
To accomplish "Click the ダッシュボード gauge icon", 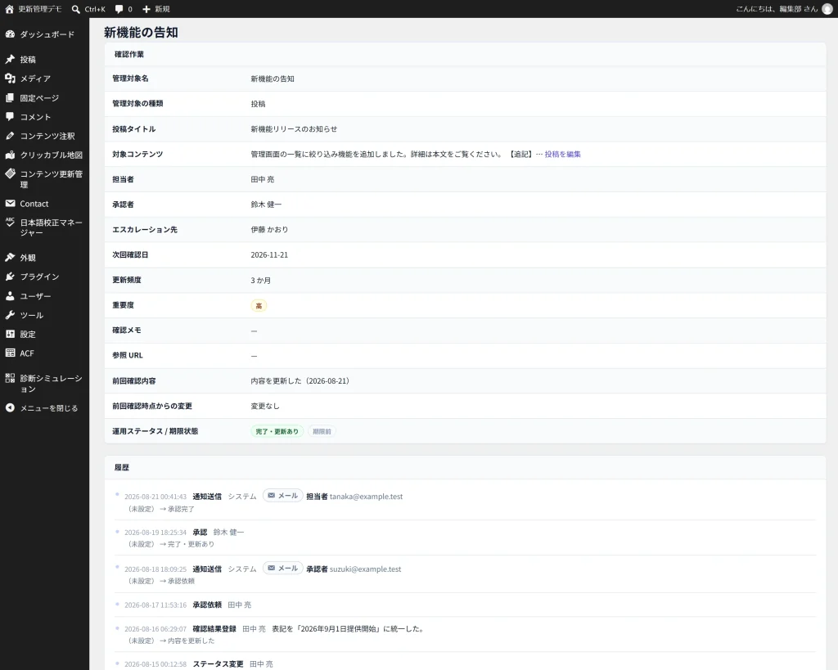I will coord(10,34).
